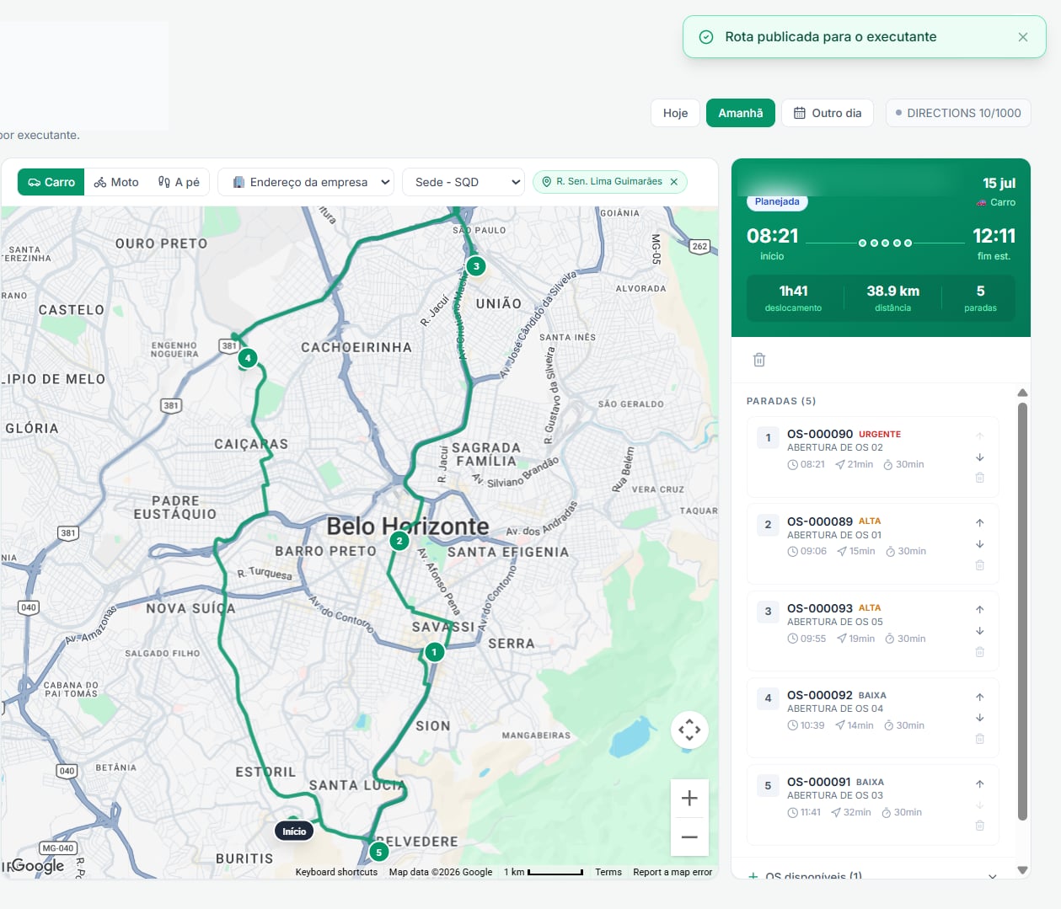Image resolution: width=1061 pixels, height=909 pixels.
Task: Delete stop OS-000089
Action: 980,565
